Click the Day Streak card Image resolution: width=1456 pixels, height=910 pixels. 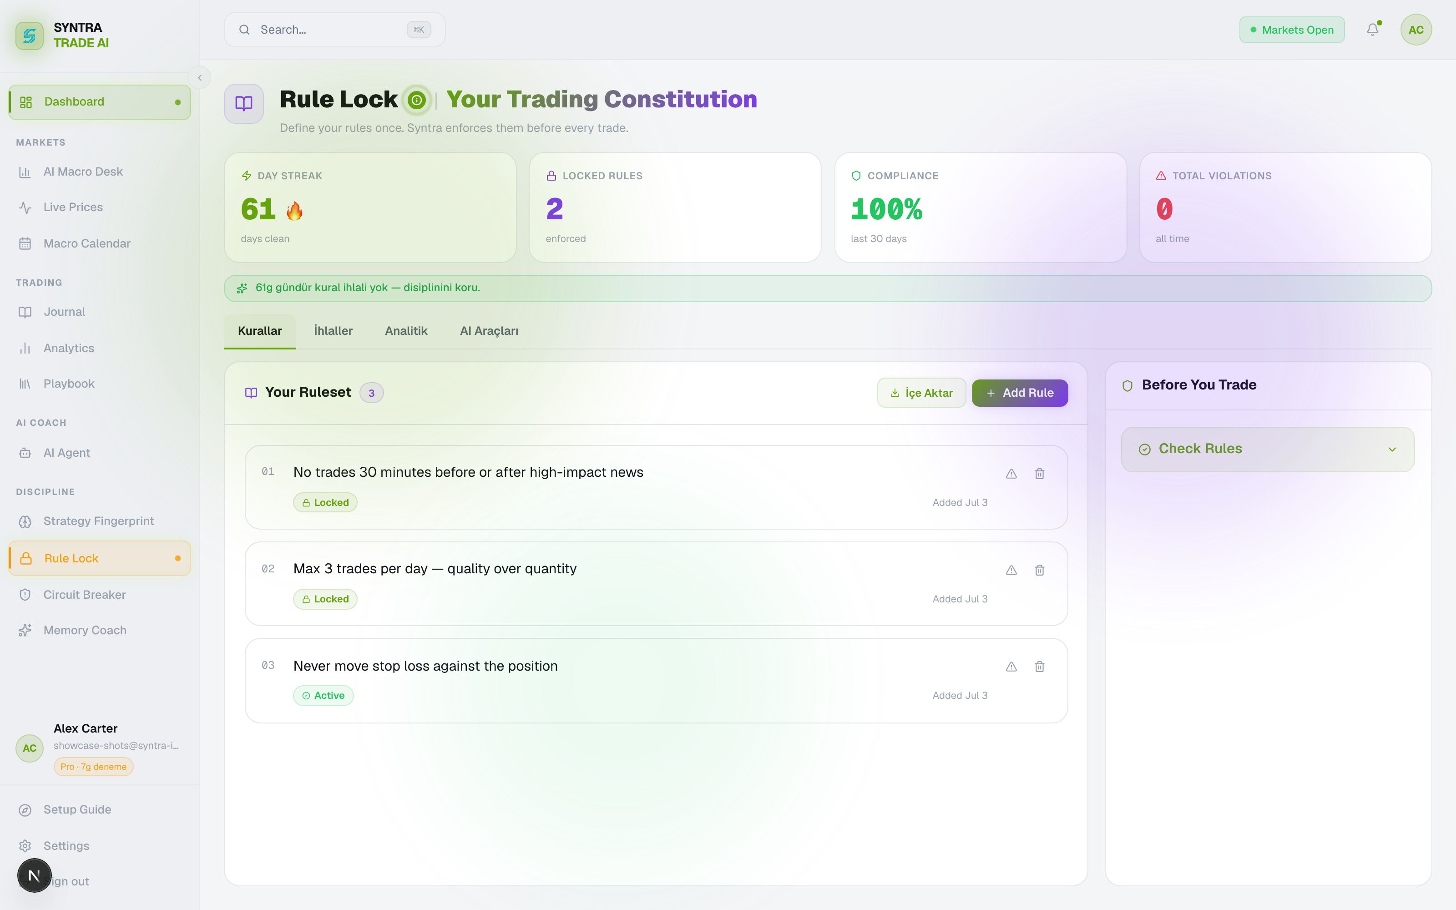point(370,207)
